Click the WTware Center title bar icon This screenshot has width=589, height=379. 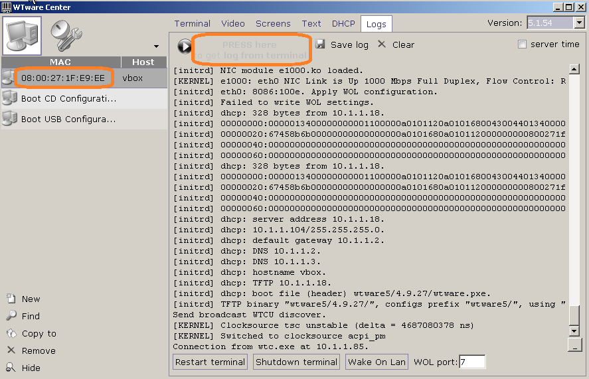[x=7, y=7]
